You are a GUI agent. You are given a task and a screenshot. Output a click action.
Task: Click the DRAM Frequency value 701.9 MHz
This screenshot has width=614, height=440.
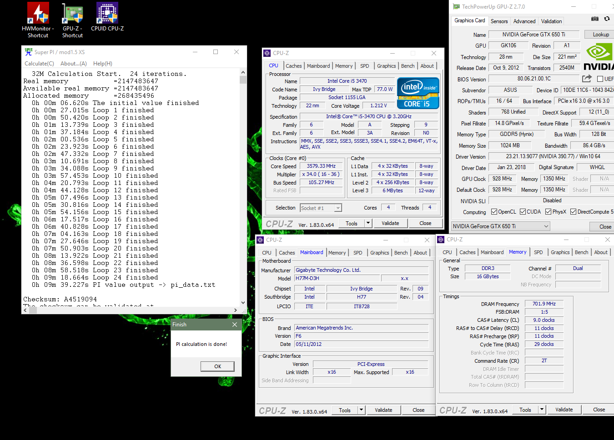pos(544,304)
